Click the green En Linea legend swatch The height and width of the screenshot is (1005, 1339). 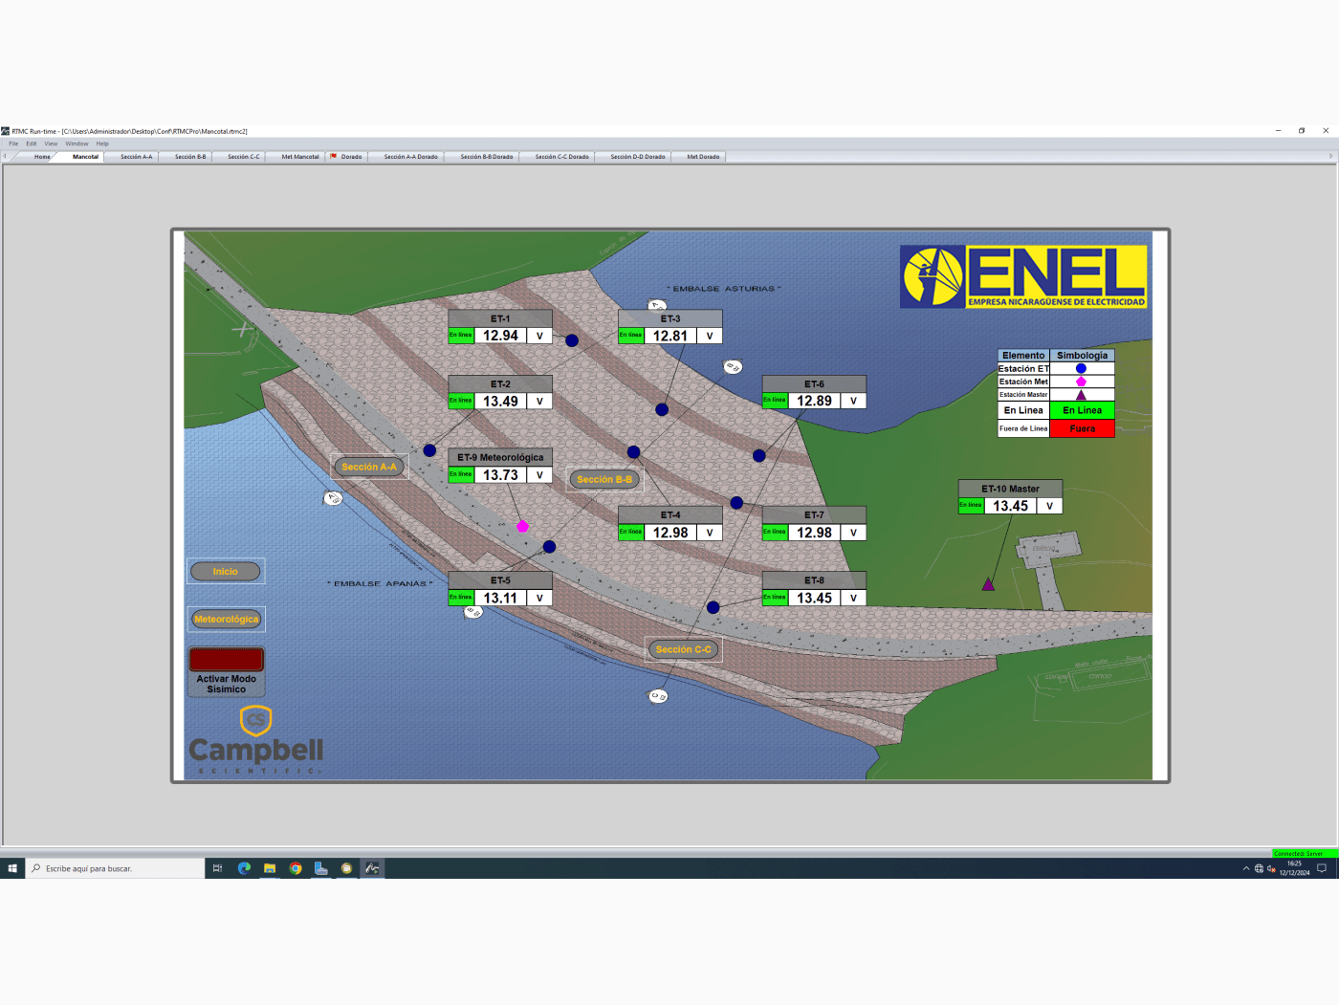1082,410
